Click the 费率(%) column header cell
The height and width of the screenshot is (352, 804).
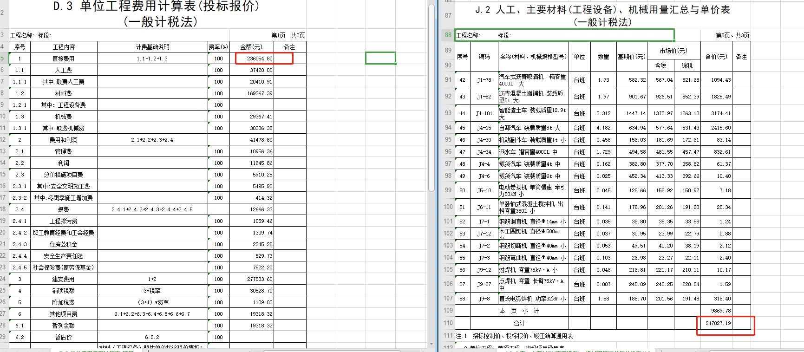(x=218, y=47)
